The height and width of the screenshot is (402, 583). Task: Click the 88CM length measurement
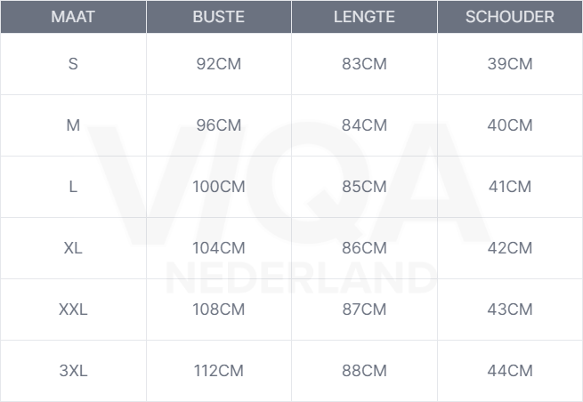click(364, 371)
